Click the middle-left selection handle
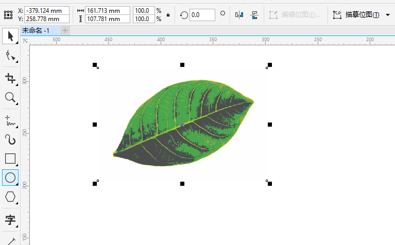 95,125
